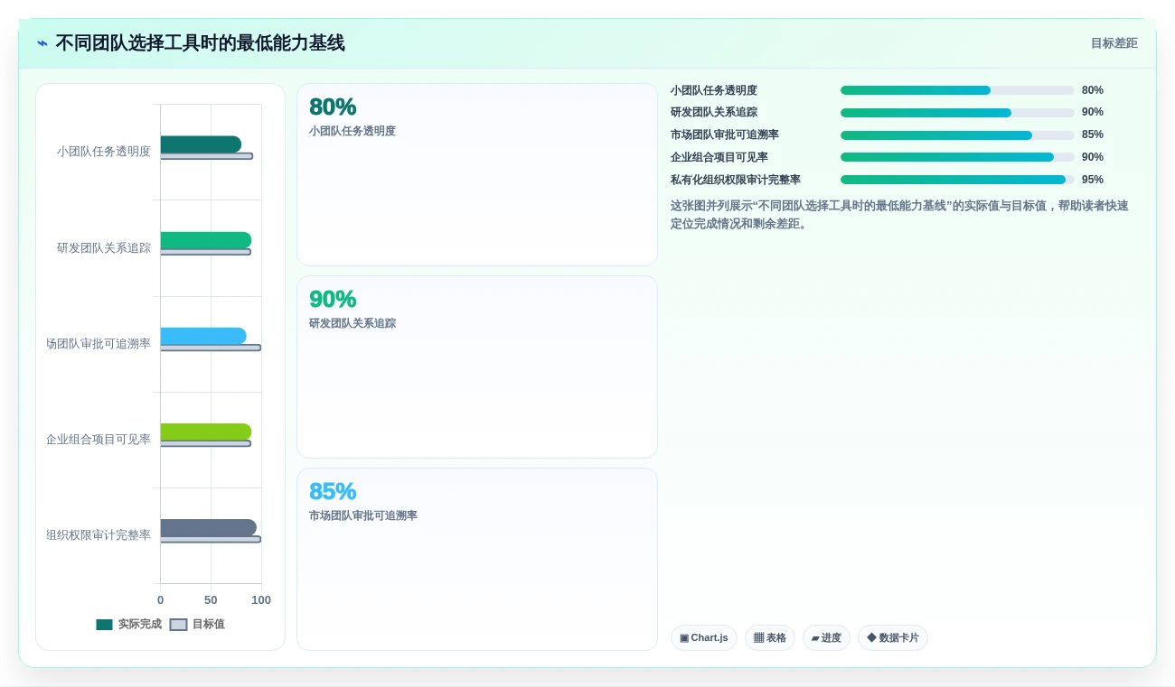The width and height of the screenshot is (1175, 687).
Task: Click the description paragraph starting with 这张图并列展示
Action: click(x=899, y=215)
